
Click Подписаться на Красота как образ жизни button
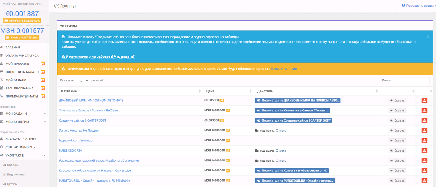292,170
